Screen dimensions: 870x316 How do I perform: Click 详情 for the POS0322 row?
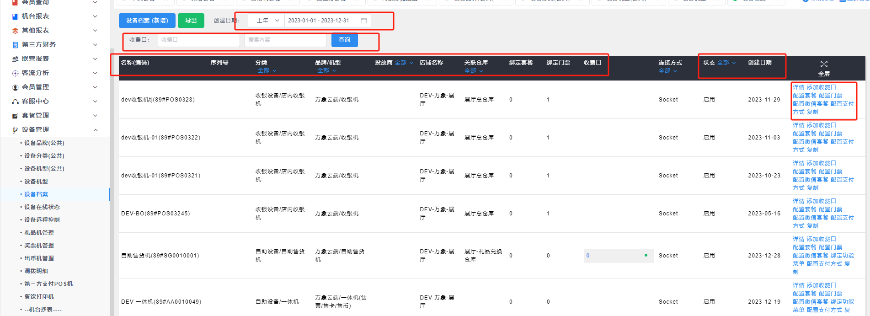click(x=798, y=125)
